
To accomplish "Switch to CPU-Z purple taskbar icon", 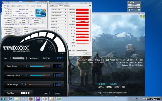I will 38,99.
